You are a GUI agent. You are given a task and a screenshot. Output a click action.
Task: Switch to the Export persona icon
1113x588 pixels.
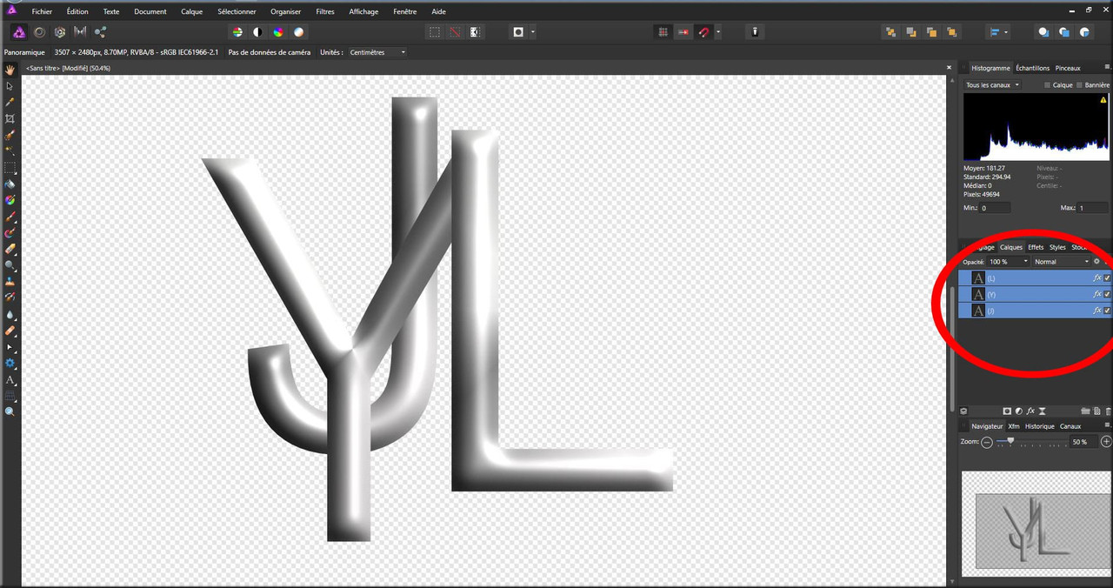click(x=100, y=32)
